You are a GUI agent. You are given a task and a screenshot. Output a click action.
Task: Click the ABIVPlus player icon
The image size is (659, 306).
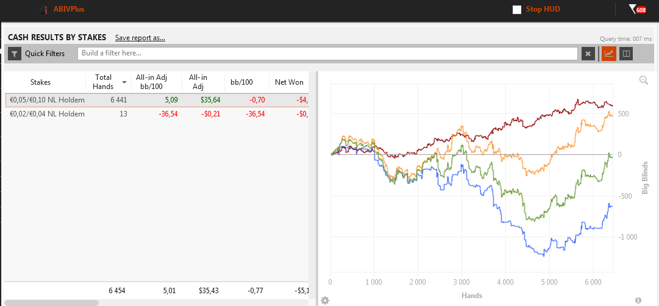point(43,10)
